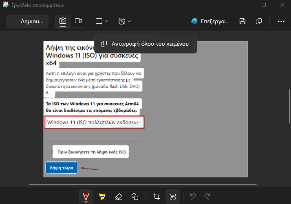This screenshot has width=291, height=204.
Task: Open the three-dots more options menu
Action: point(281,21)
